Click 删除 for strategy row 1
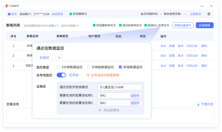The height and width of the screenshot is (132, 222). (x=204, y=46)
